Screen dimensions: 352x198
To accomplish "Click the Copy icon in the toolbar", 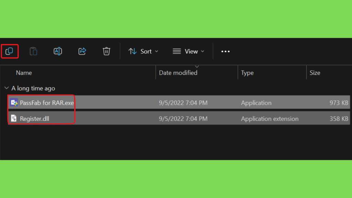I will (9, 51).
